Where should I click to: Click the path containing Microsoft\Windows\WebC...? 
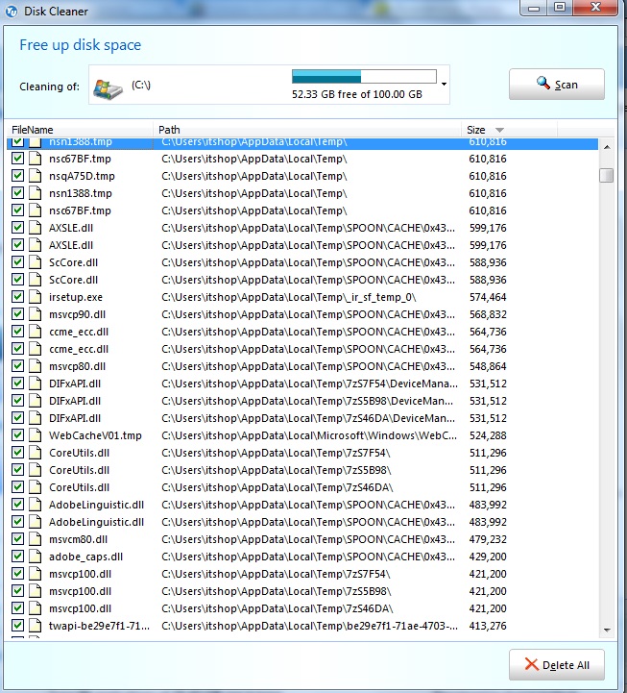309,435
